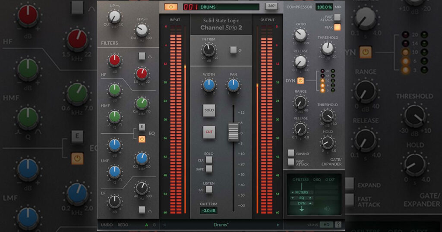
Task: Move DYN up in processing order
Action: tap(310, 203)
